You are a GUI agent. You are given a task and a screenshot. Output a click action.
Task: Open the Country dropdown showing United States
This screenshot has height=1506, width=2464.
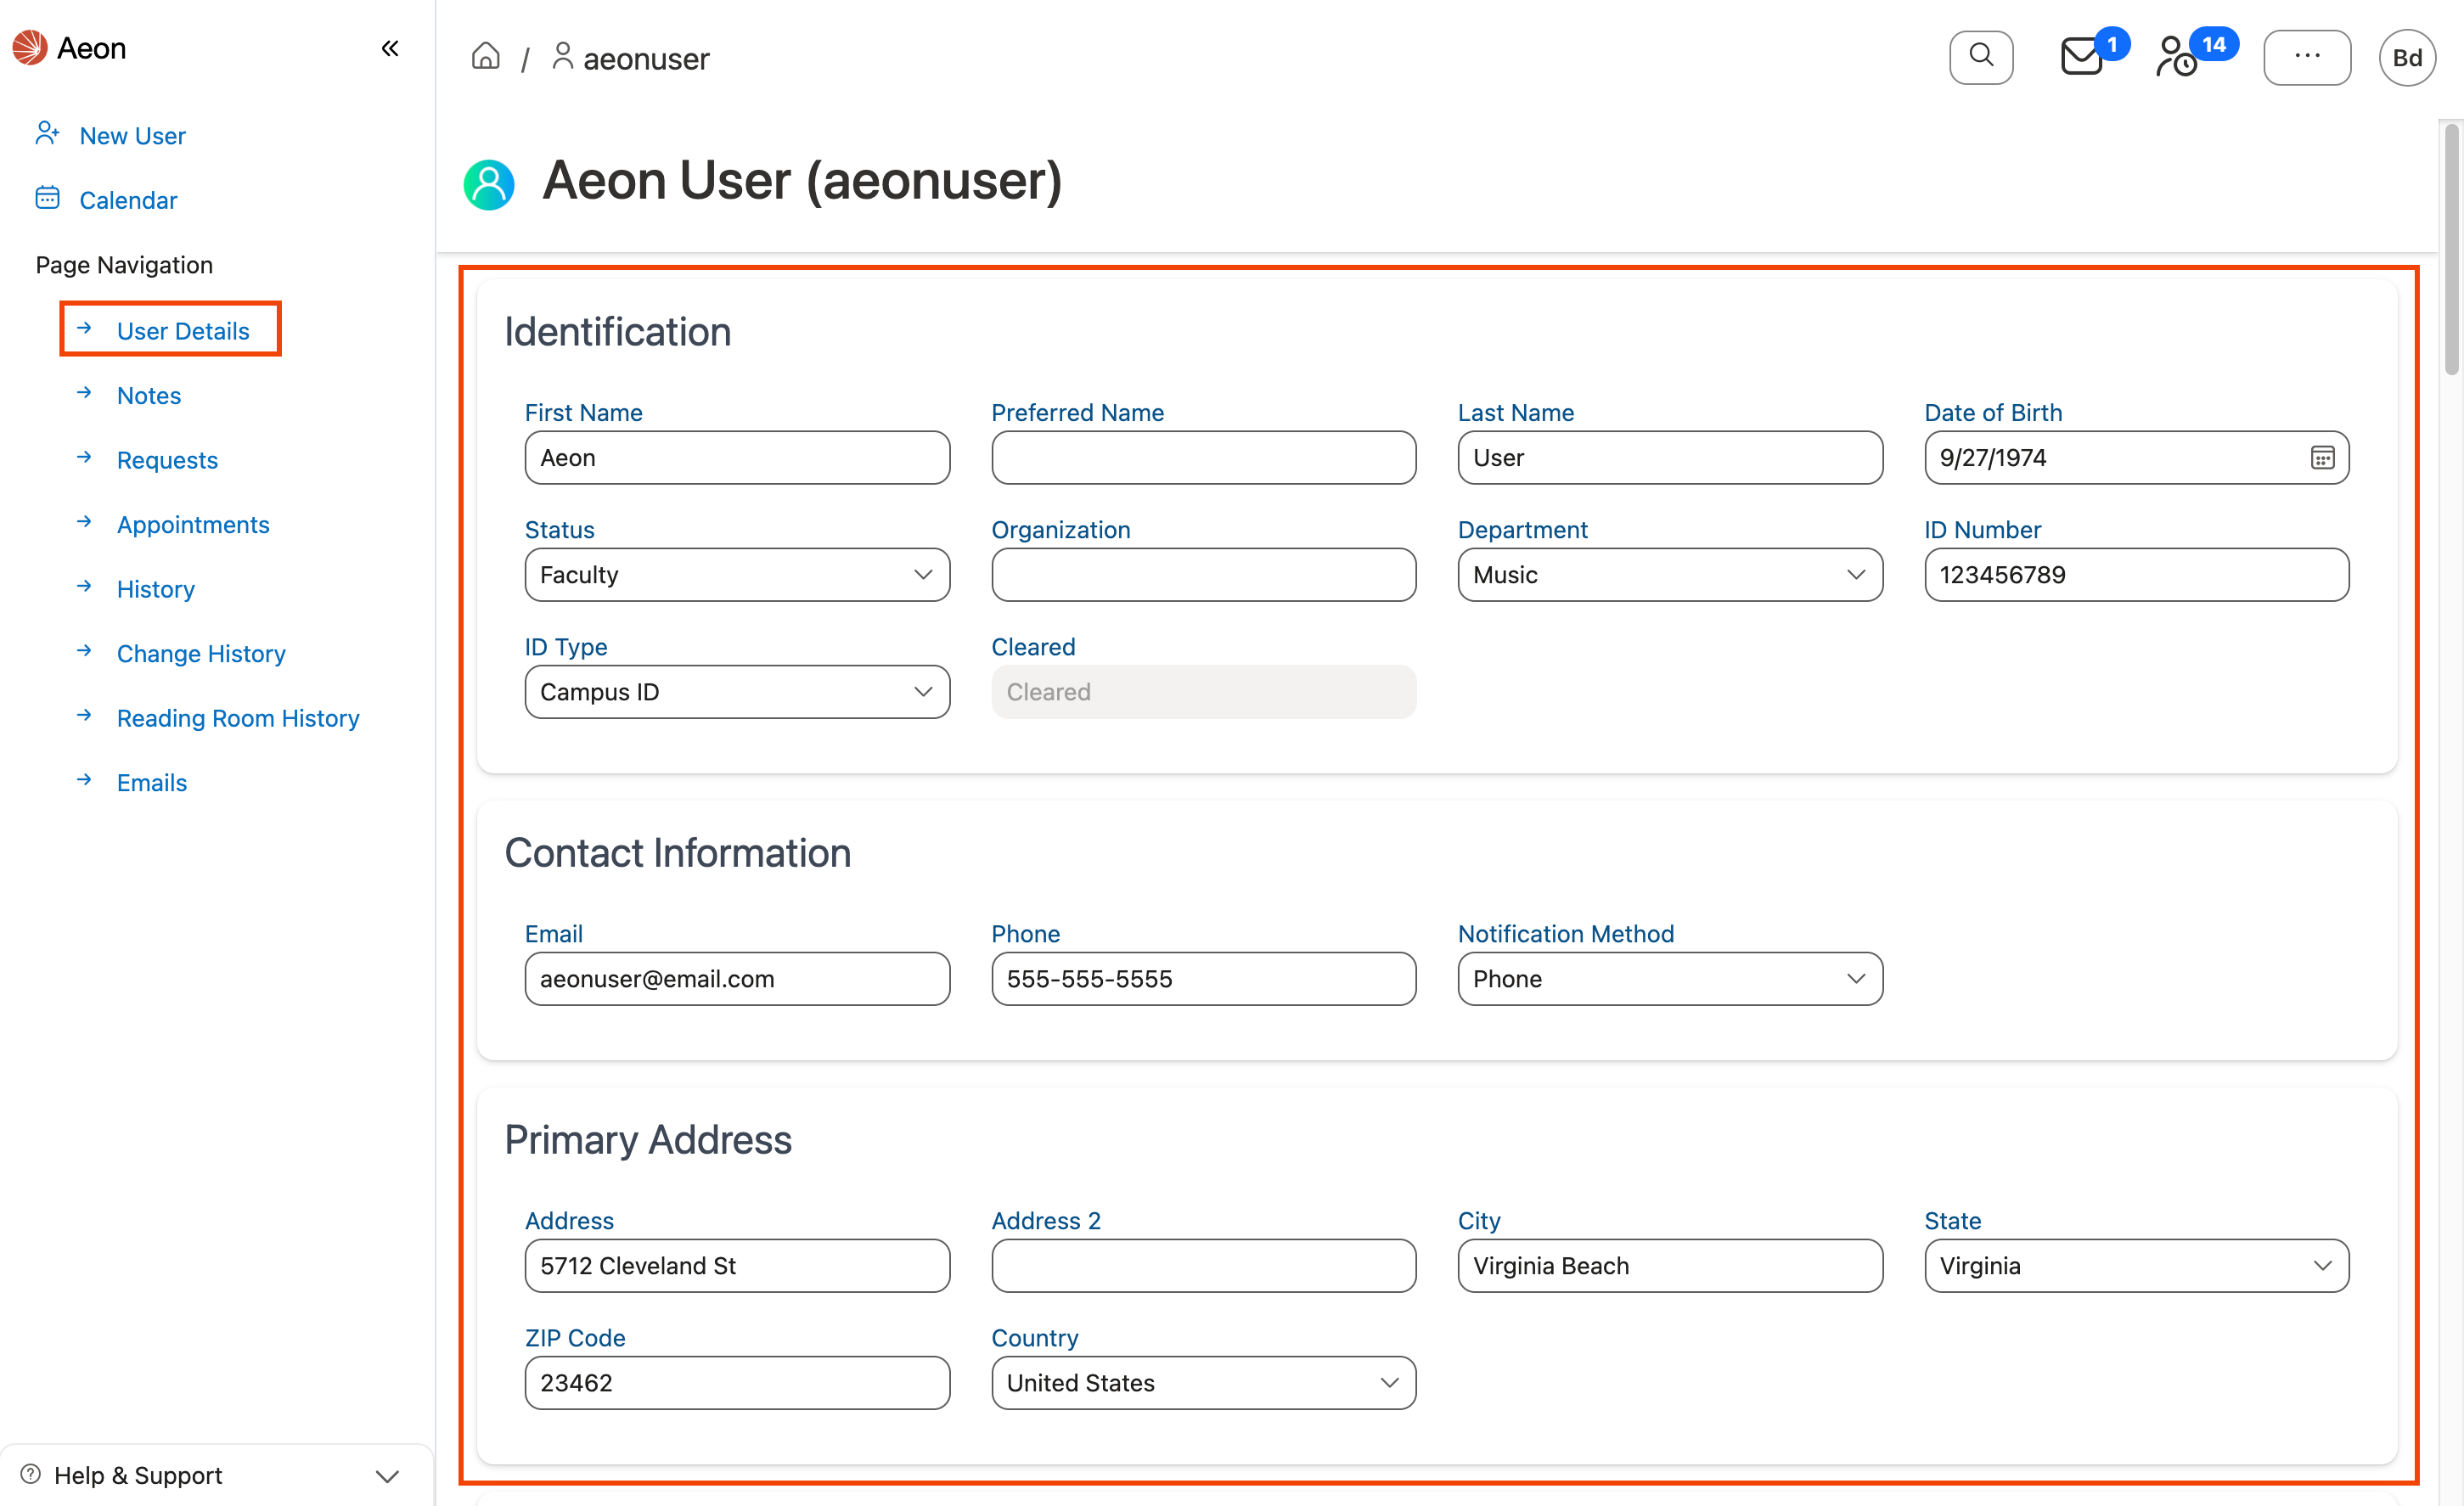[x=1202, y=1382]
